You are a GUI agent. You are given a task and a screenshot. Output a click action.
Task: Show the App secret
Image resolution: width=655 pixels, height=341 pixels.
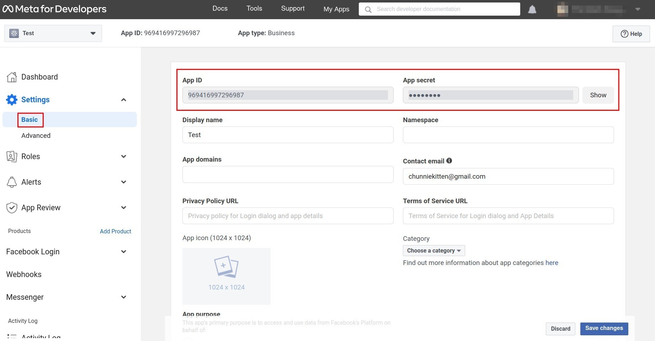(598, 95)
